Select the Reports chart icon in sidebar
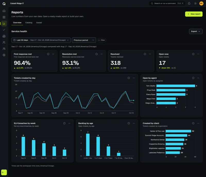Image resolution: width=206 pixels, height=177 pixels. coord(4,23)
